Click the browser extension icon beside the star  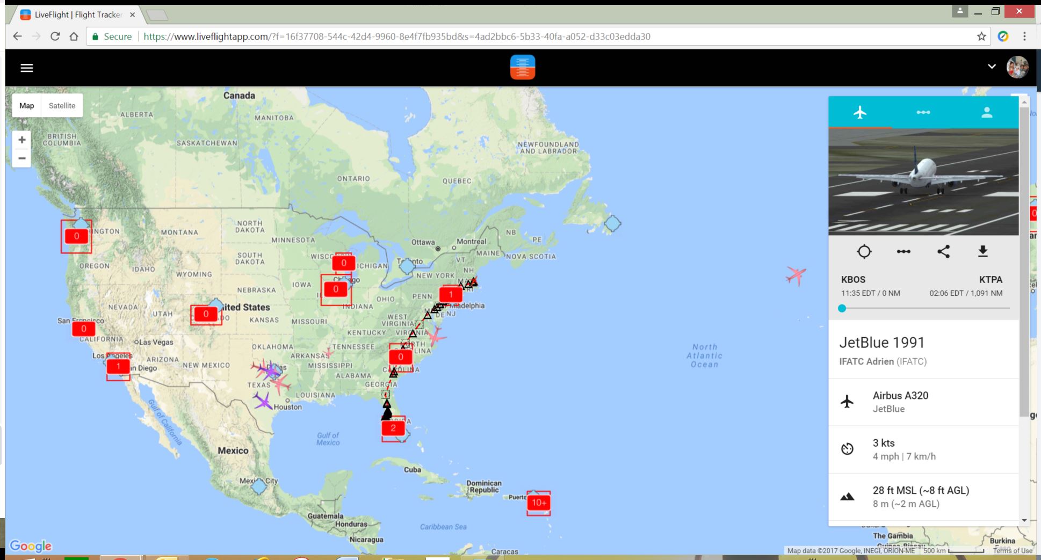tap(1003, 37)
